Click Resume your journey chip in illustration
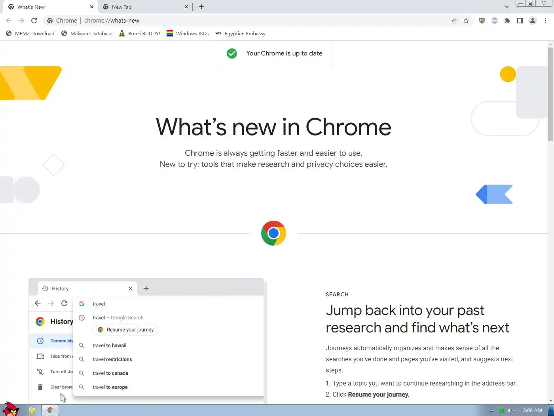Image resolution: width=554 pixels, height=416 pixels. coord(125,330)
